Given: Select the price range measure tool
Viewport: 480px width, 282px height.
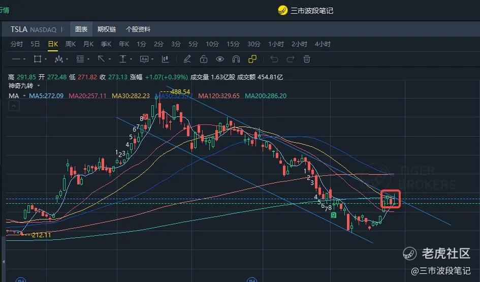Looking at the screenshot, I should (122, 59).
